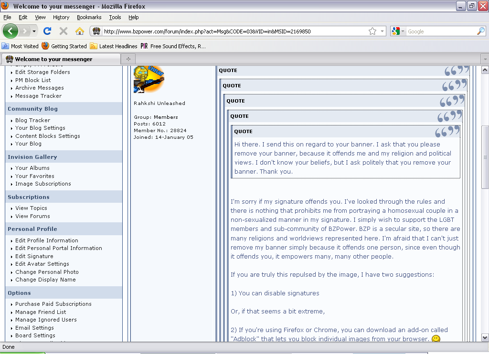Click the page vertical scrollbar down arrow
This screenshot has height=354, width=489.
pyautogui.click(x=485, y=337)
